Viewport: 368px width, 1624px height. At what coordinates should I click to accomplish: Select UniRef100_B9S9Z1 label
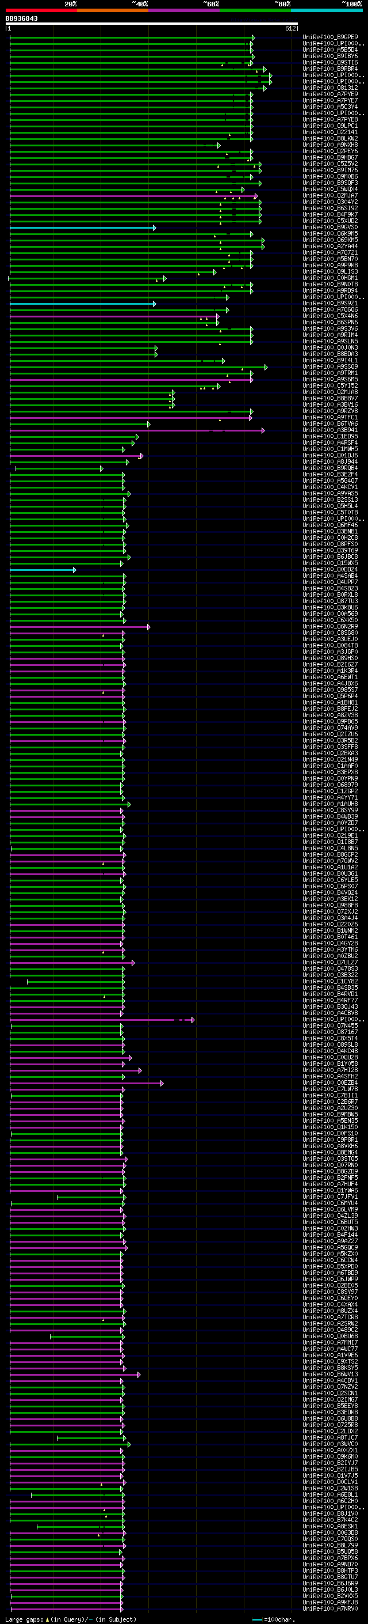[330, 303]
